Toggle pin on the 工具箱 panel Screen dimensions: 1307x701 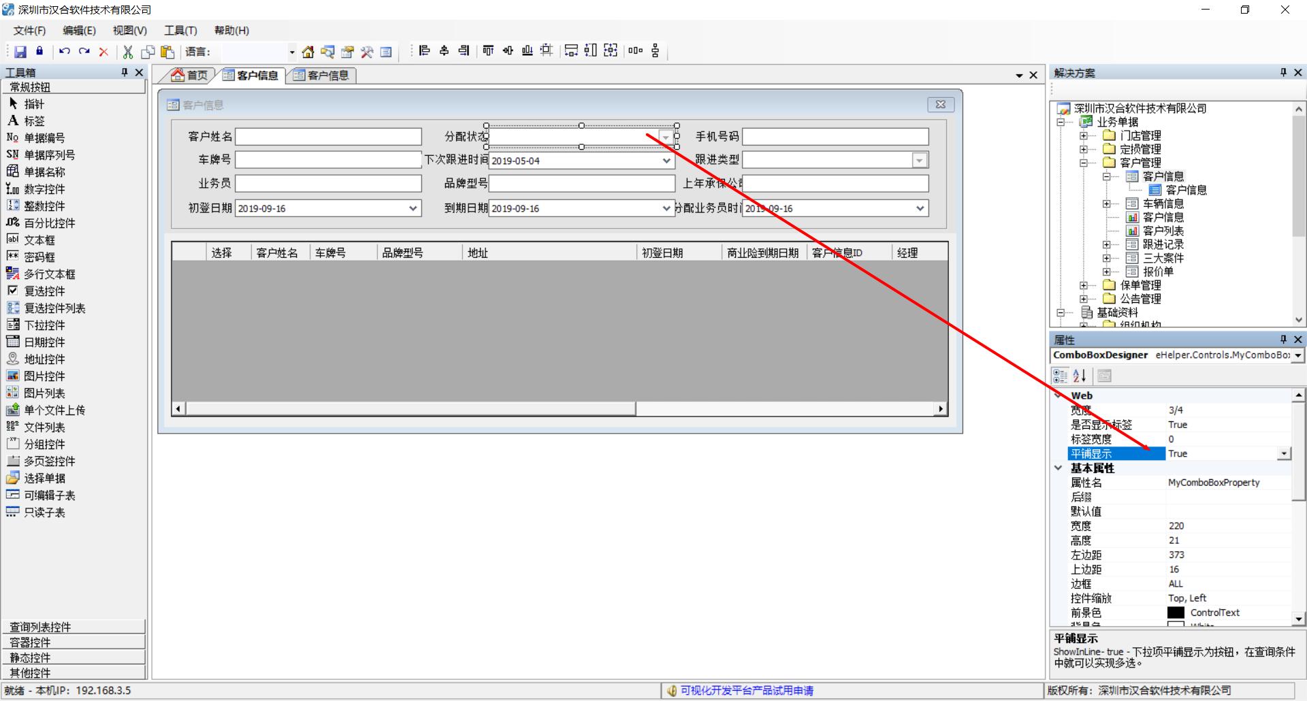(x=125, y=72)
